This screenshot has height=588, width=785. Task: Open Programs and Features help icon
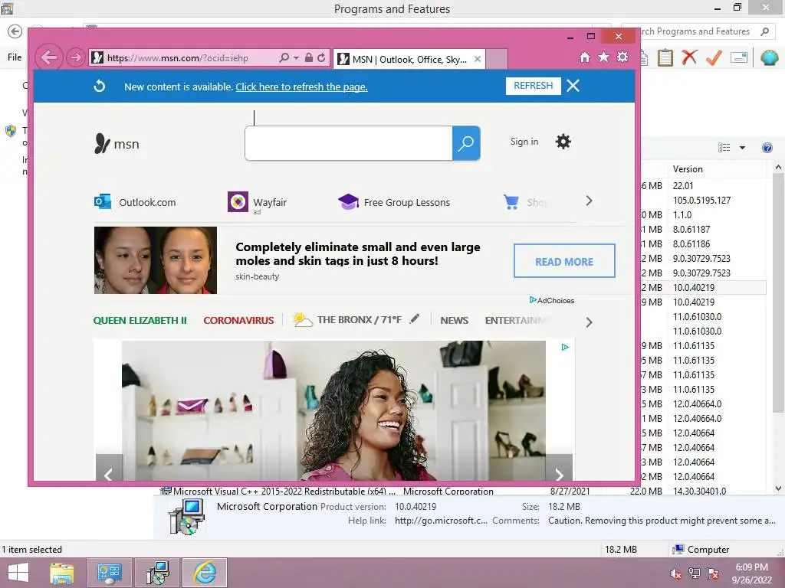coord(767,148)
